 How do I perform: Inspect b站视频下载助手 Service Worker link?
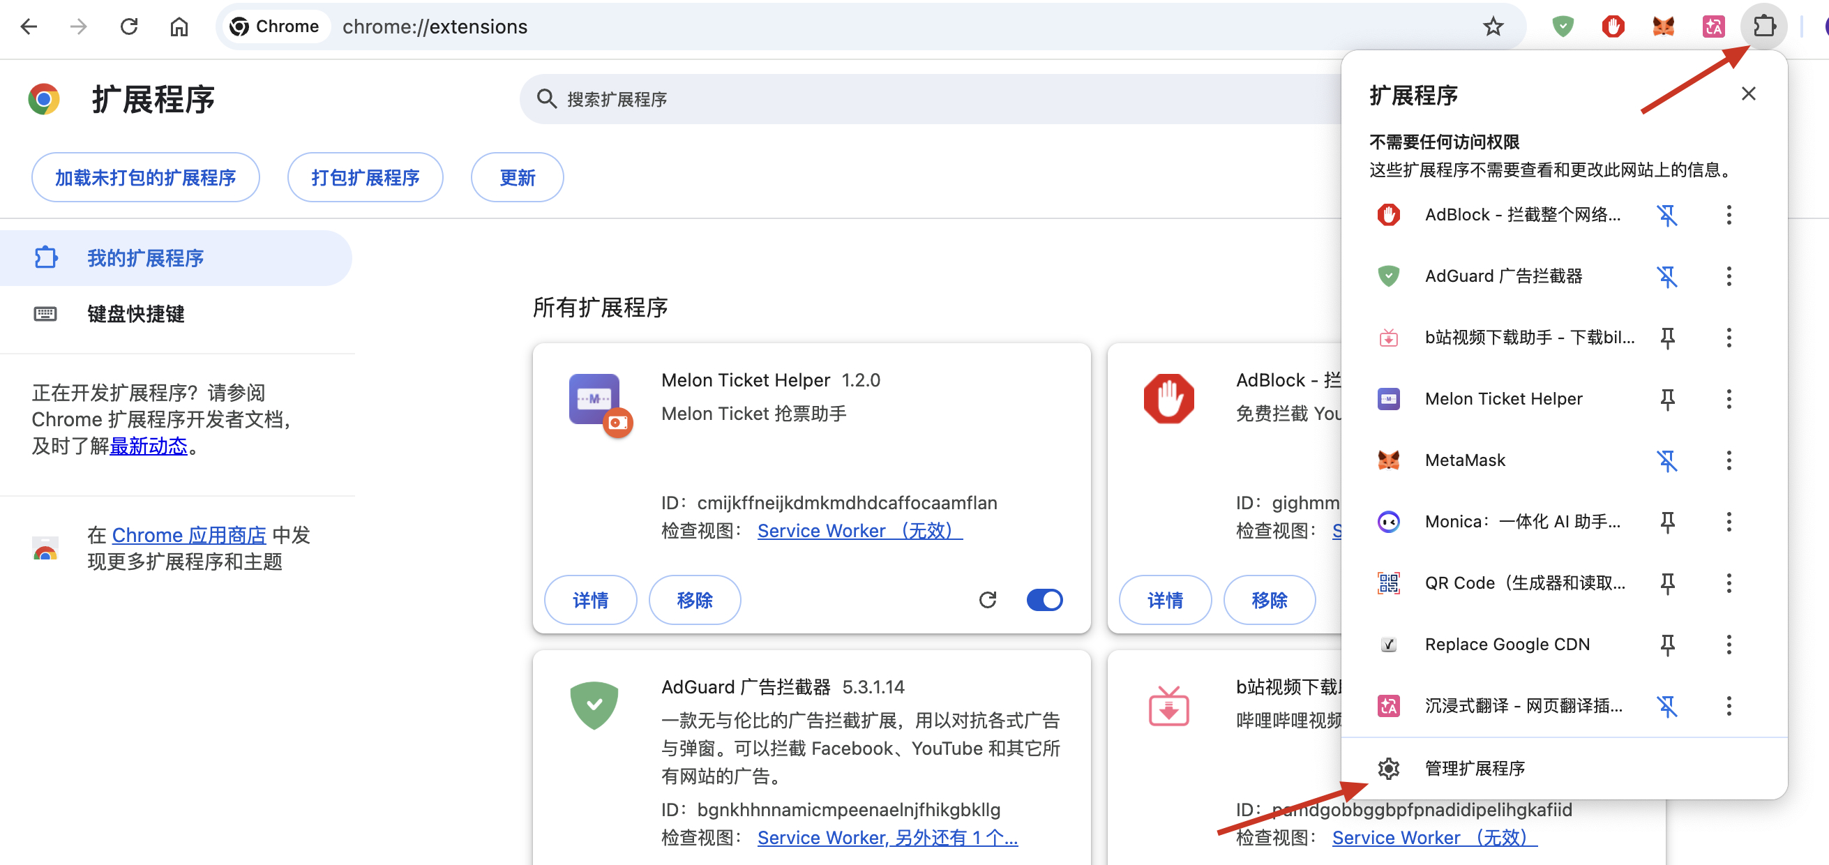pos(1434,837)
